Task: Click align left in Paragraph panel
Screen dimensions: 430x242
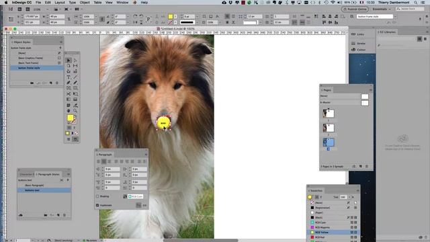Action: [x=98, y=161]
